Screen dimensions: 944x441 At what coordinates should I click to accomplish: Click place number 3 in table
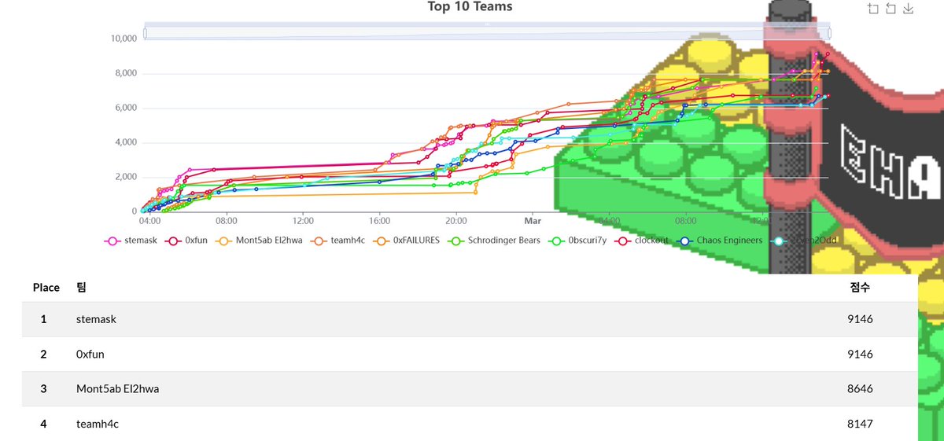pyautogui.click(x=44, y=389)
